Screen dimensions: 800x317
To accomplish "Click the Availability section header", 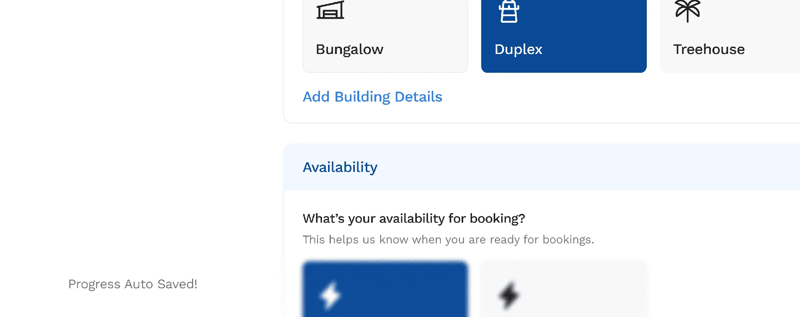I will (x=340, y=167).
